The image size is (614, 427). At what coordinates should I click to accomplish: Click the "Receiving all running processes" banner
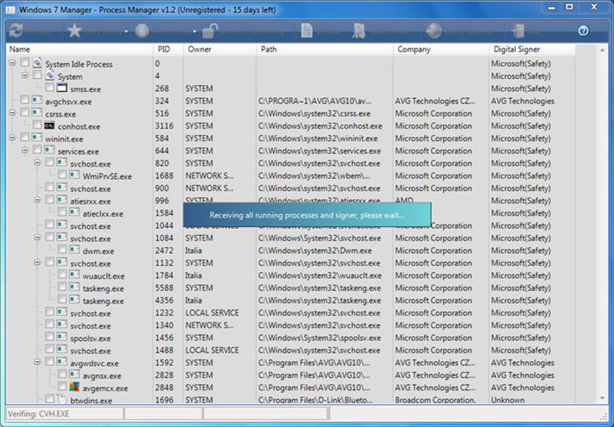307,215
